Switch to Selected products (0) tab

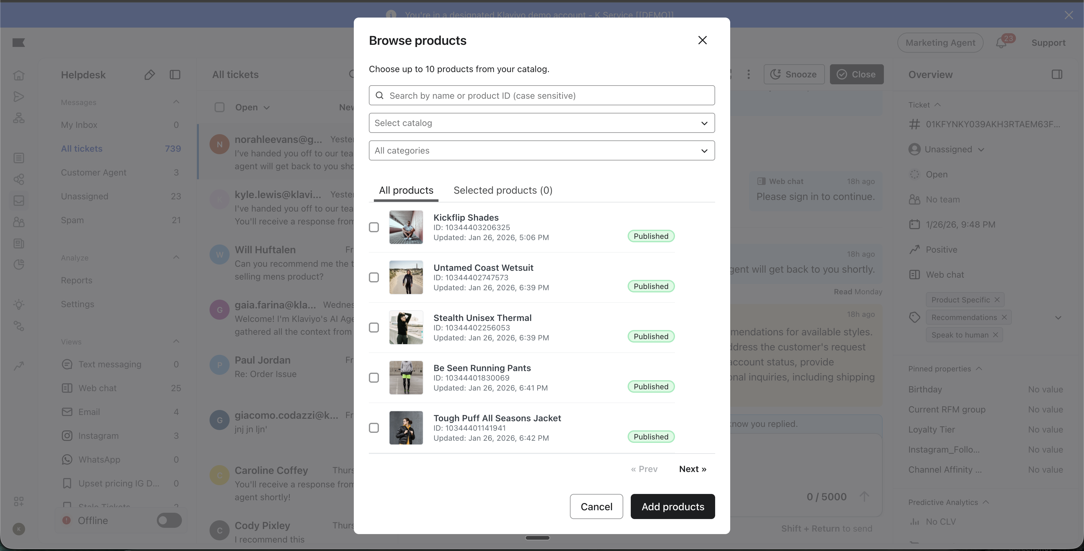(x=502, y=191)
